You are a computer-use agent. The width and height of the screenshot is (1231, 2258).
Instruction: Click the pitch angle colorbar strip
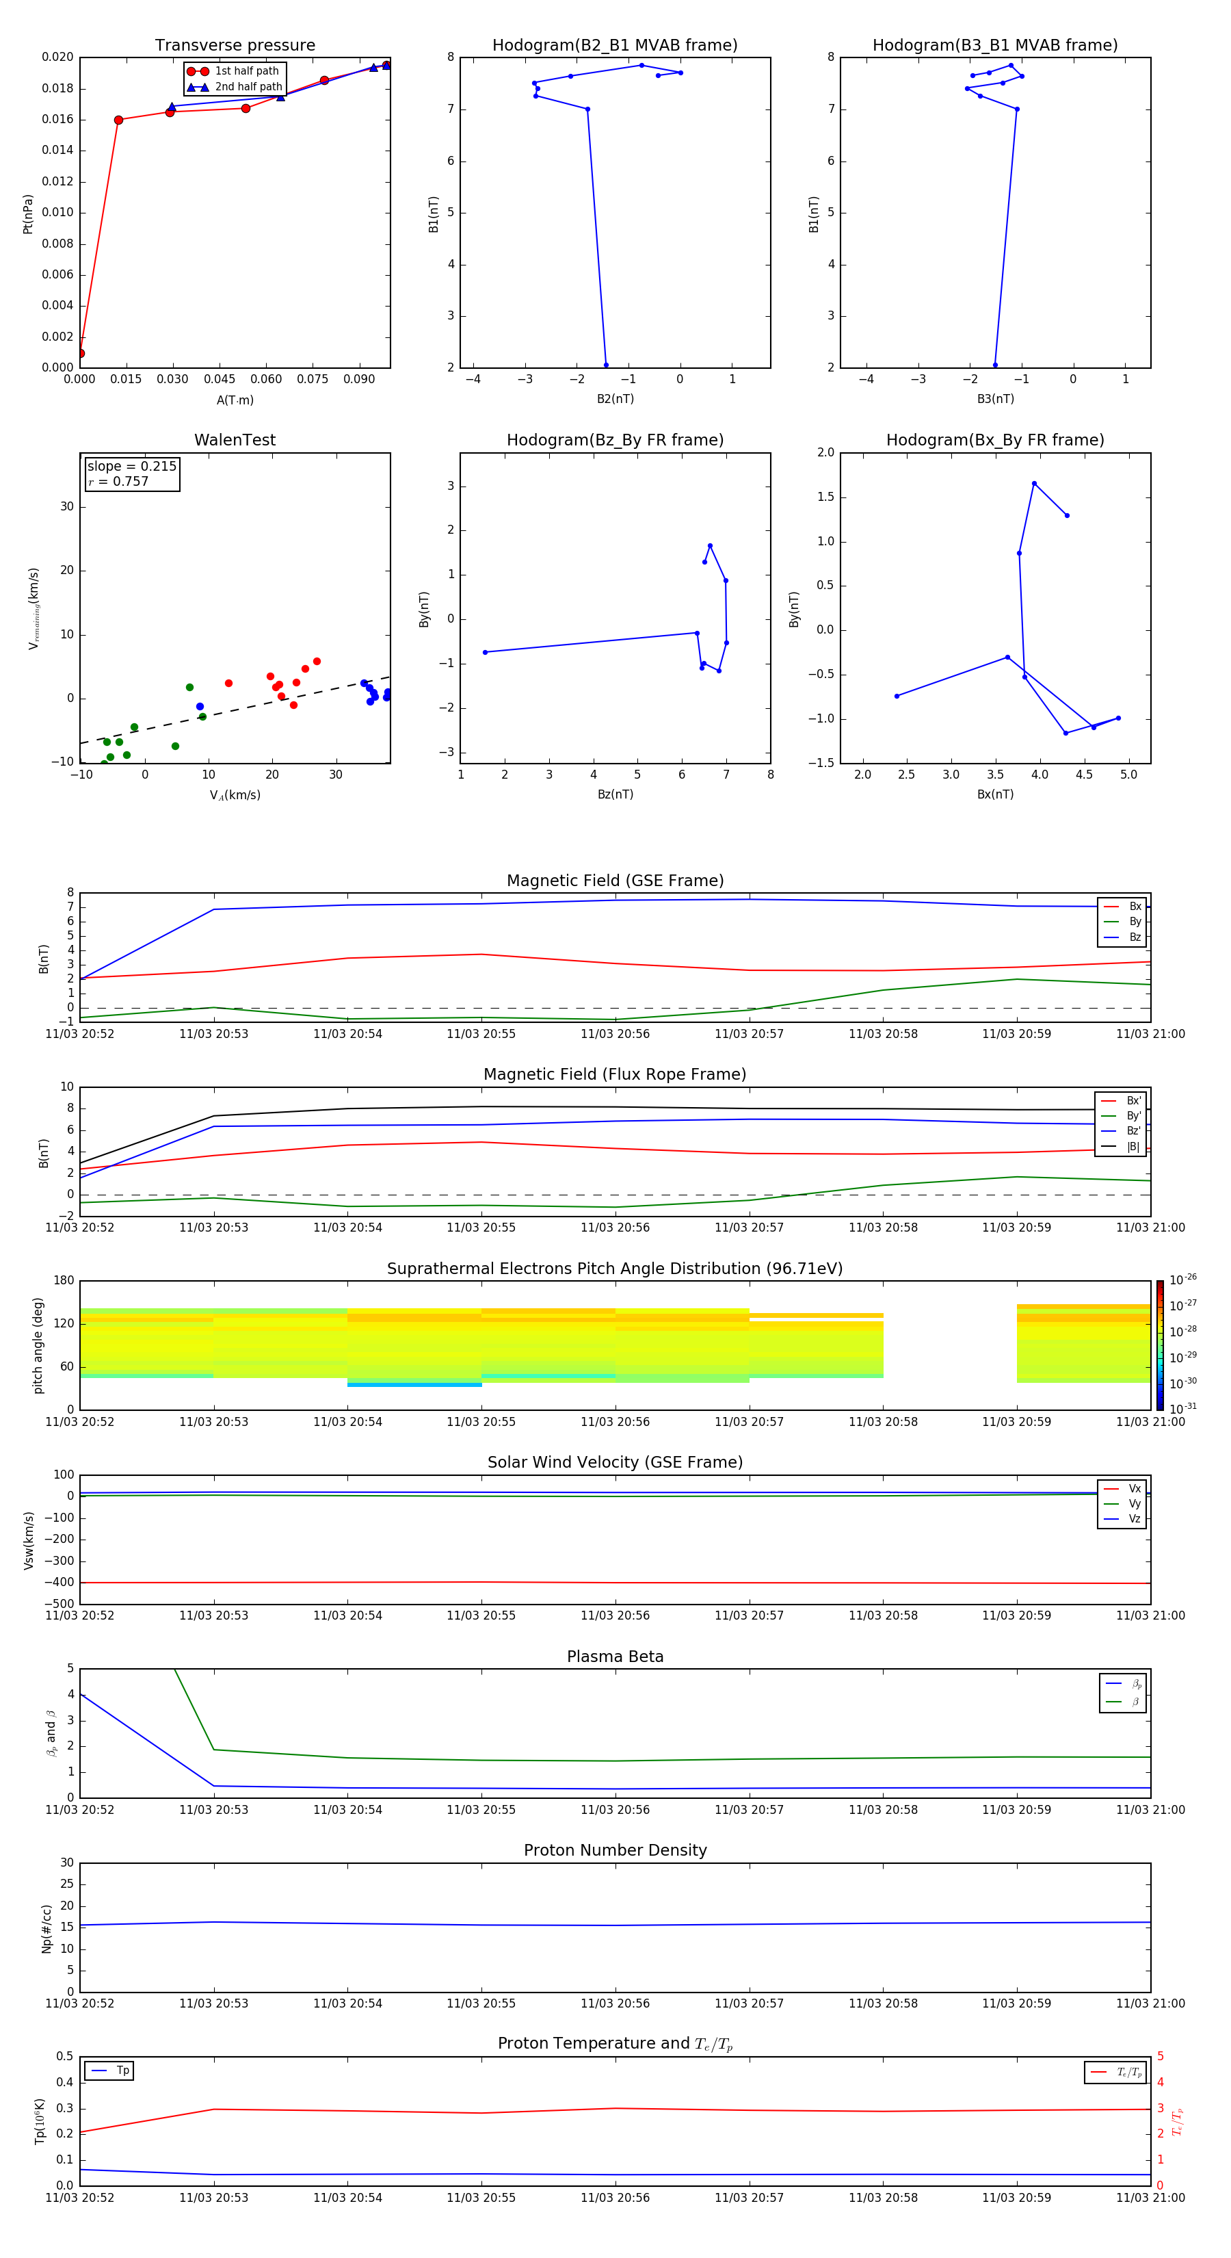coord(1159,1345)
